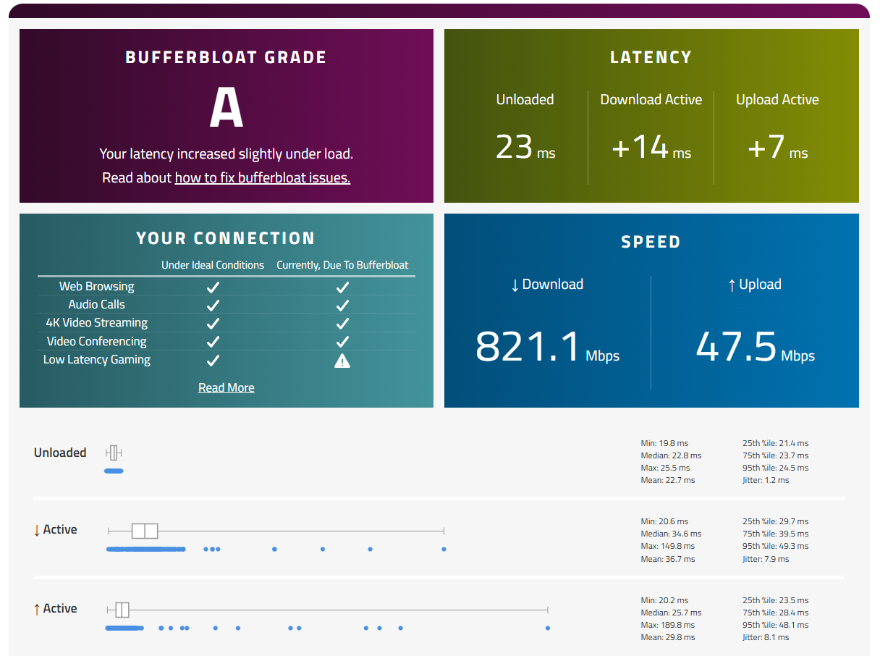The image size is (880, 656).
Task: Select upload Active 25th %ile: 23.5 ms
Action: pos(776,600)
